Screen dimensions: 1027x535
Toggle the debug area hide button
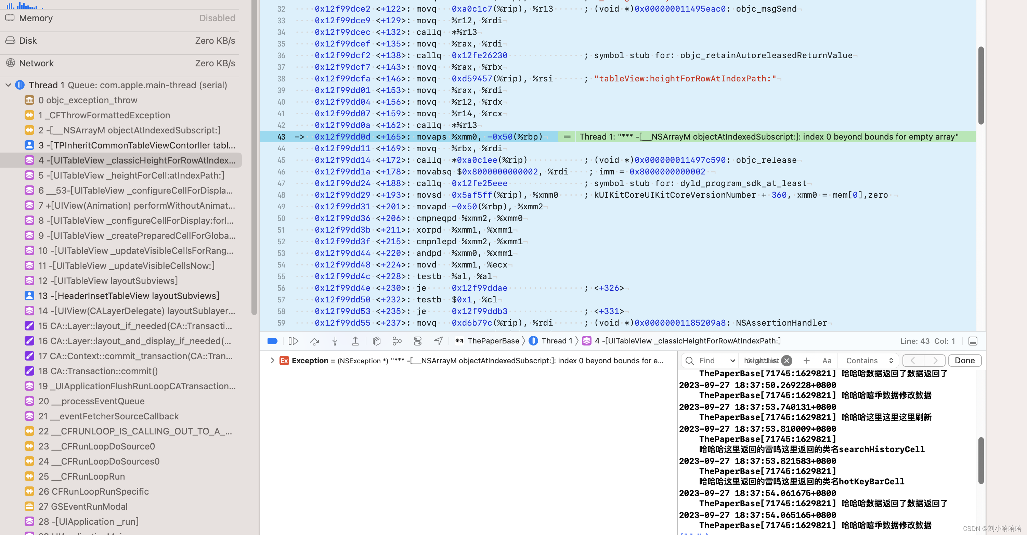pos(973,341)
